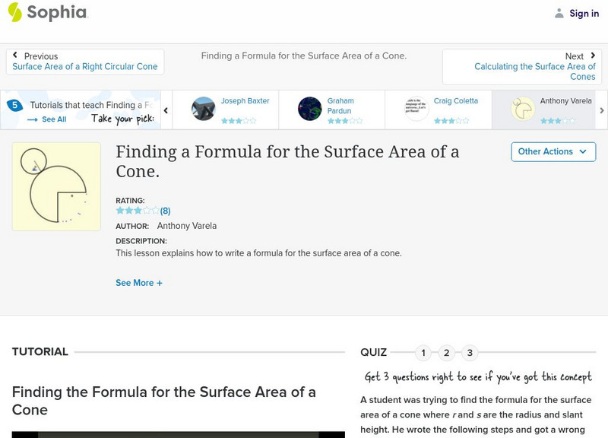Expand description with See More

coord(139,283)
